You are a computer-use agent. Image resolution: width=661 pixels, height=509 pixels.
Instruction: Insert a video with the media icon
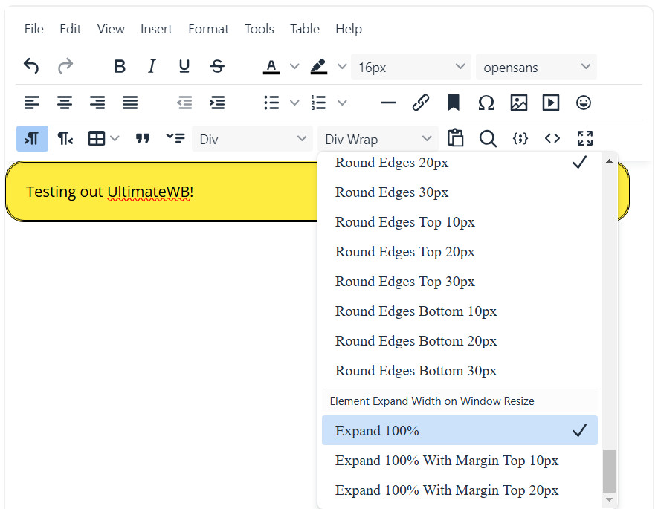(x=550, y=103)
